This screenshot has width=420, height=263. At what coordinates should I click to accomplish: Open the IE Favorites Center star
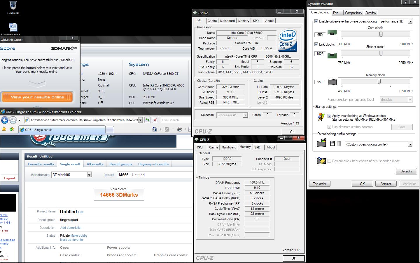(4, 129)
